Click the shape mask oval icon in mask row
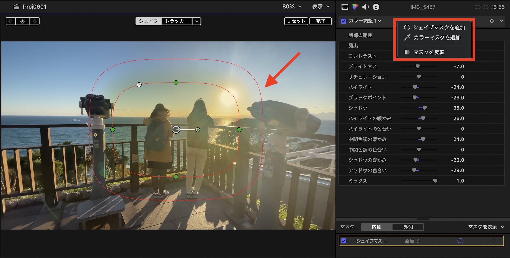510x258 pixels. (x=460, y=241)
